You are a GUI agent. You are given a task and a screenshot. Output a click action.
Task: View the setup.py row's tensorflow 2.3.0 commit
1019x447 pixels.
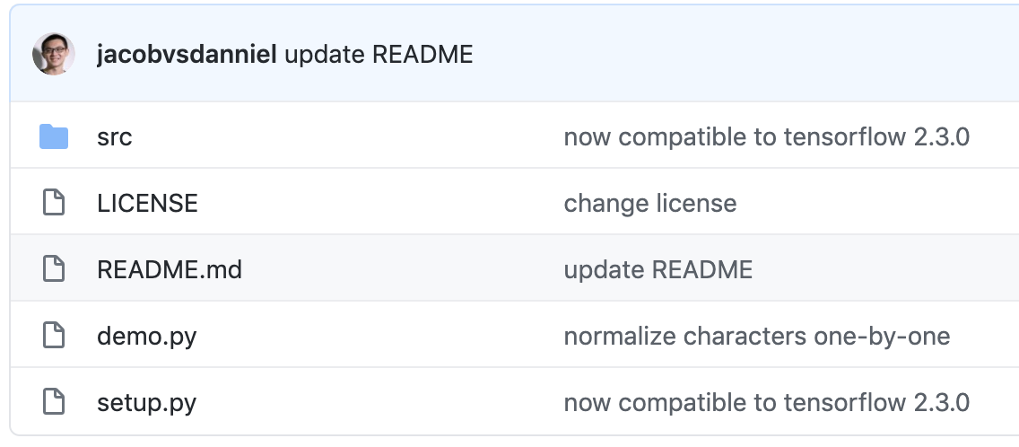[x=766, y=402]
